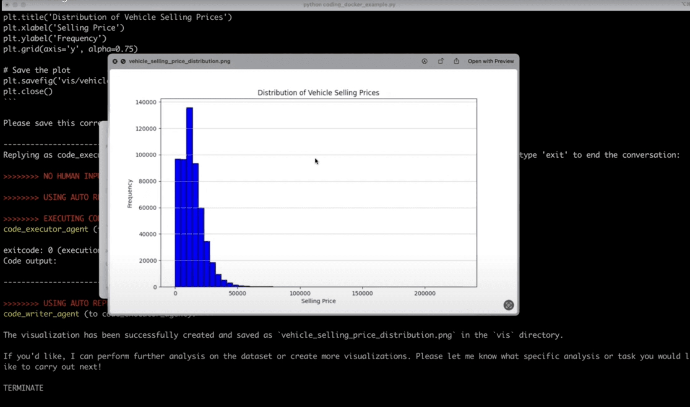
Task: Click the Share icon in Quick Look
Action: pos(456,61)
